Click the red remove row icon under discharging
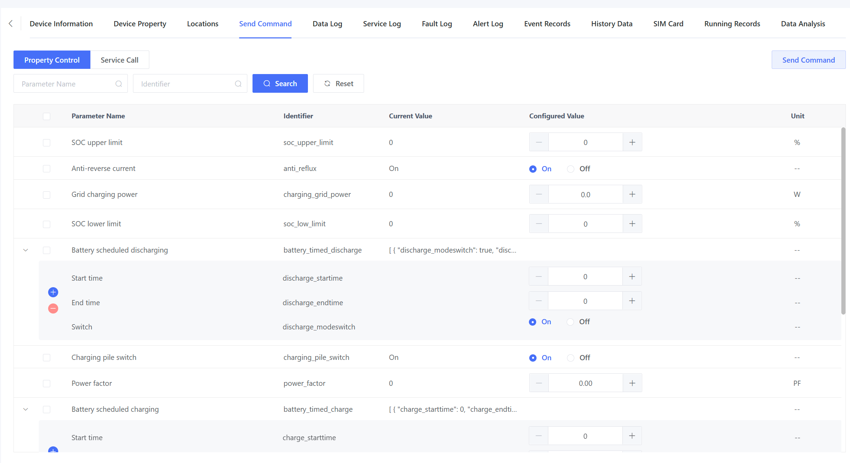Viewport: 850px width, 463px height. (x=53, y=308)
